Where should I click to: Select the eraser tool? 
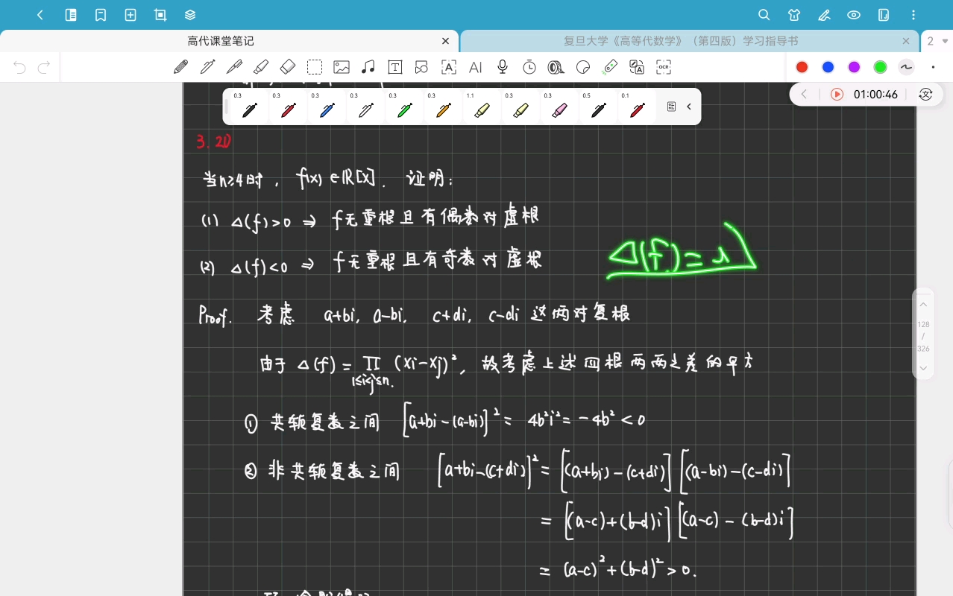(x=288, y=67)
